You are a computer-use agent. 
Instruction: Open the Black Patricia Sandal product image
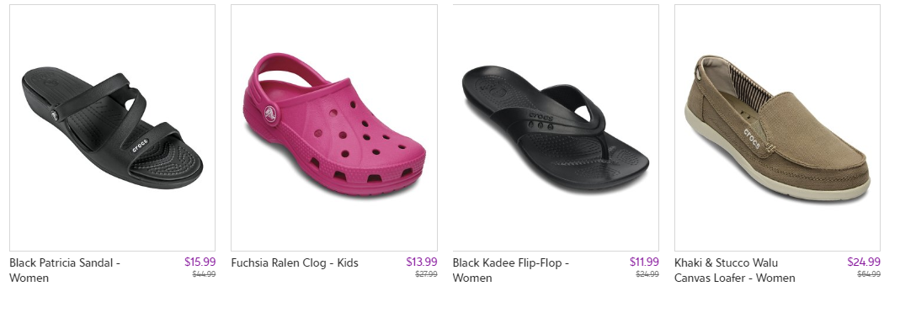[113, 127]
